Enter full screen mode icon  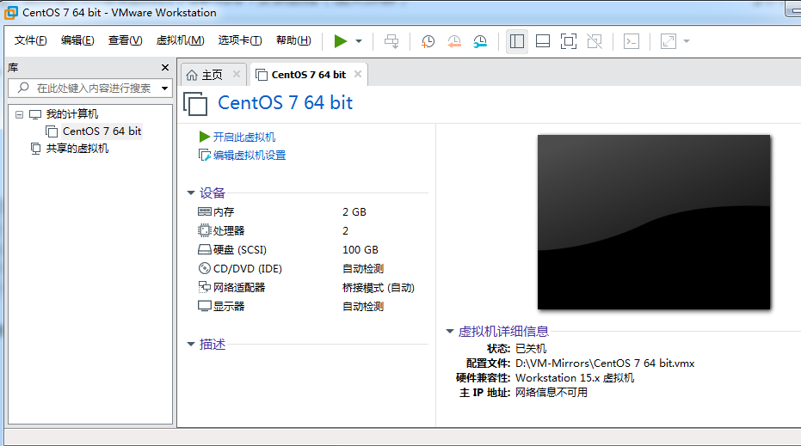pyautogui.click(x=569, y=41)
